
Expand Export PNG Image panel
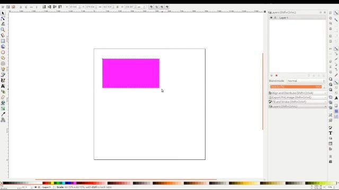(297, 97)
